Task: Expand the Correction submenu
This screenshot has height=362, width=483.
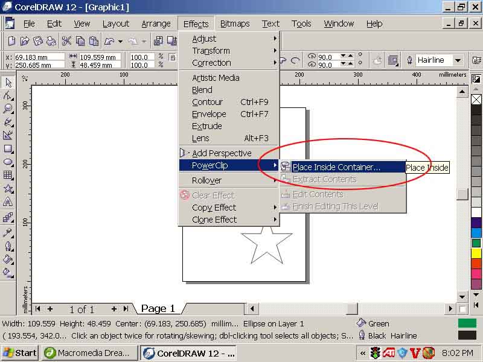Action: click(x=229, y=63)
